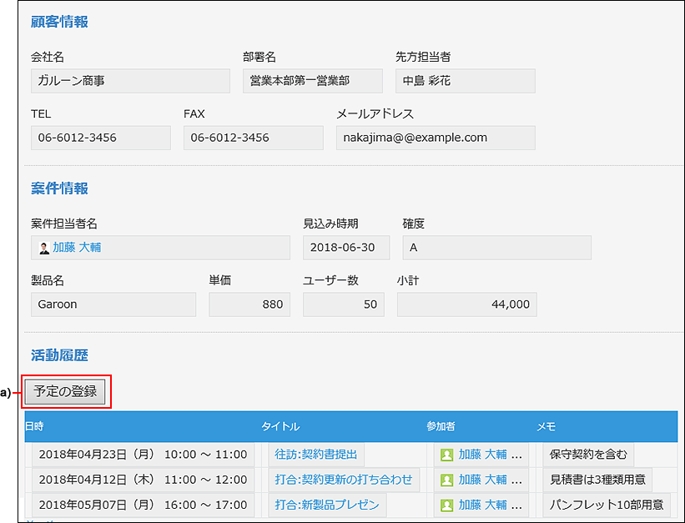Click the TEL number field
685x523 pixels.
coord(100,138)
